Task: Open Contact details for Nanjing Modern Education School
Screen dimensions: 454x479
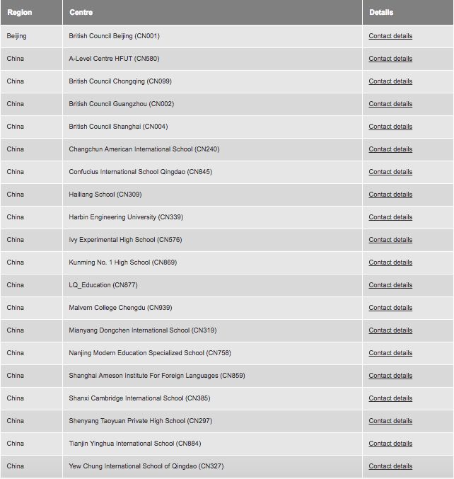Action: pyautogui.click(x=390, y=353)
